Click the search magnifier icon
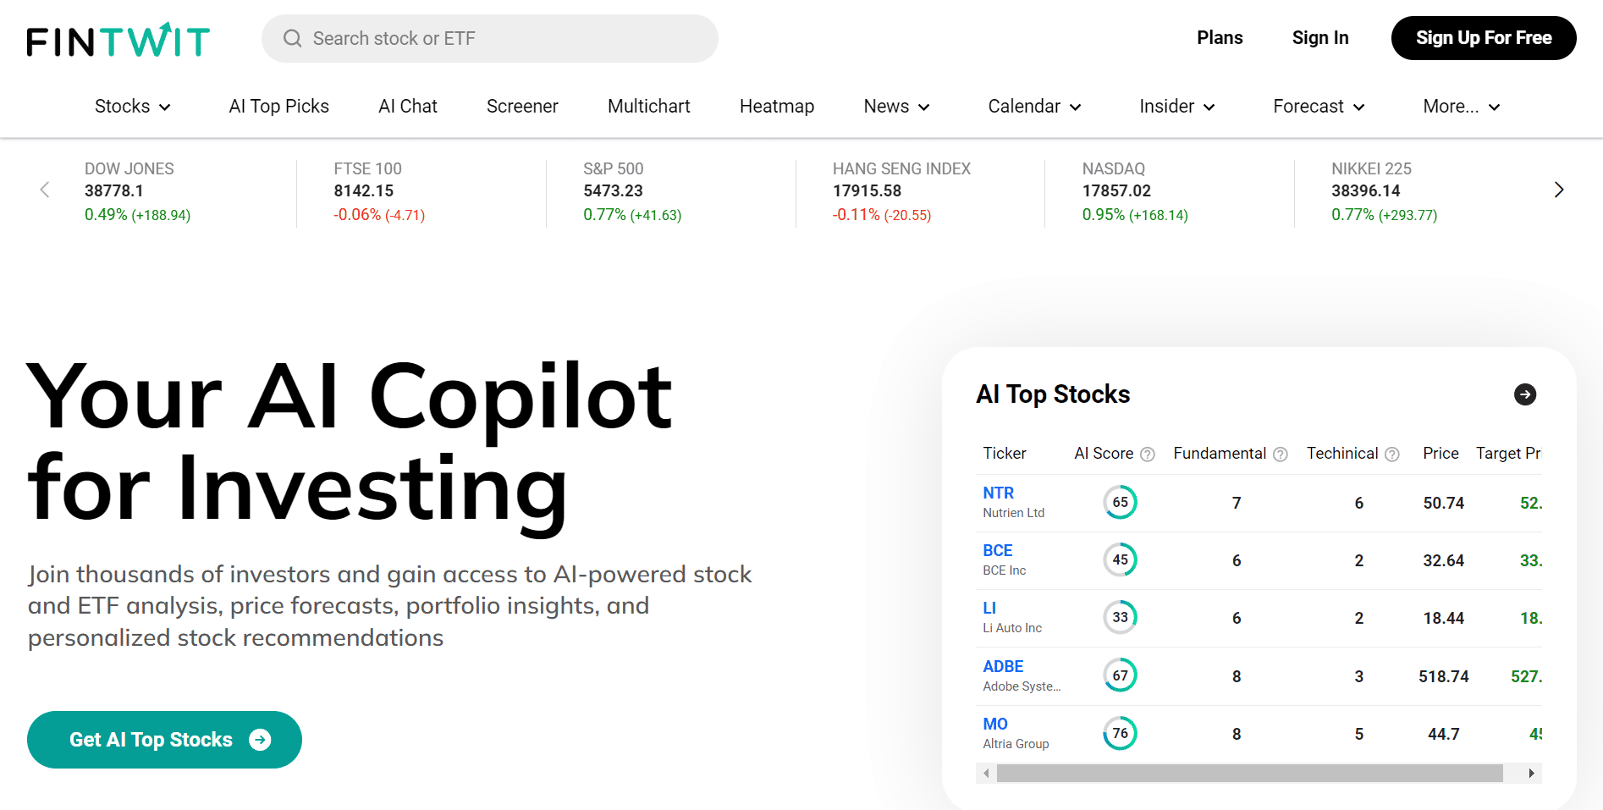Viewport: 1603px width, 810px height. [x=293, y=39]
